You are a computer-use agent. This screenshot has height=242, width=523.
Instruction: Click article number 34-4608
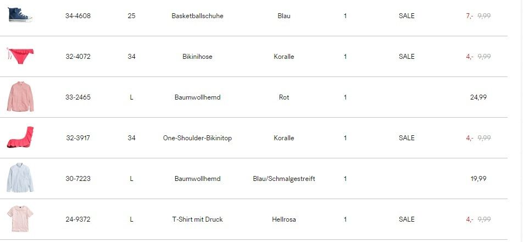[78, 16]
